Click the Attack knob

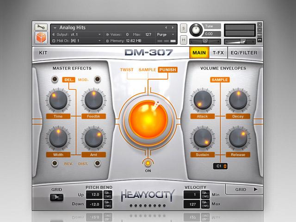[x=203, y=100]
